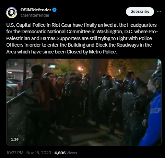Click the 10:27 PM timestamp
165x158 pixels.
[x=15, y=153]
